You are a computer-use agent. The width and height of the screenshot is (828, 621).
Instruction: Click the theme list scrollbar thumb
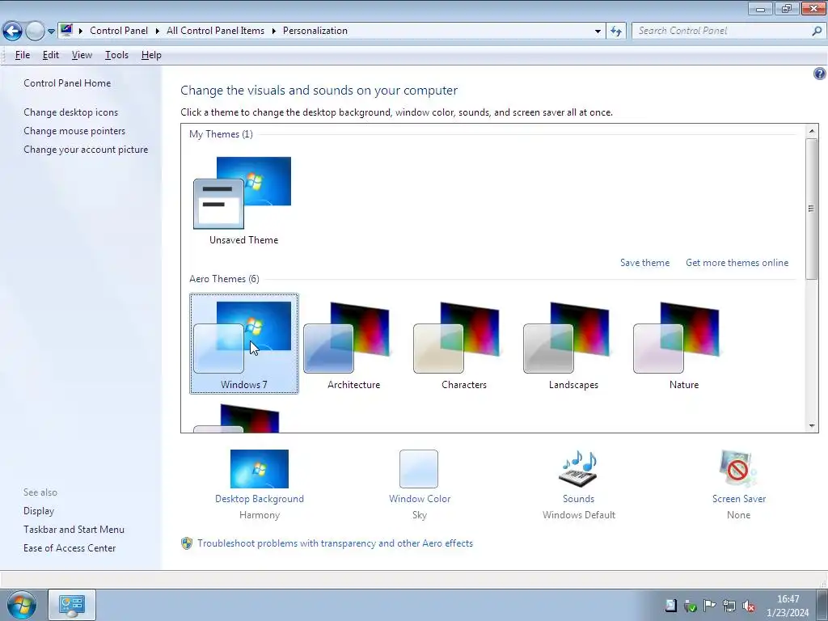coord(812,209)
